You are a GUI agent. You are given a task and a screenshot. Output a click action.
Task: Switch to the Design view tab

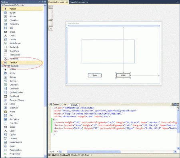(x=54, y=105)
